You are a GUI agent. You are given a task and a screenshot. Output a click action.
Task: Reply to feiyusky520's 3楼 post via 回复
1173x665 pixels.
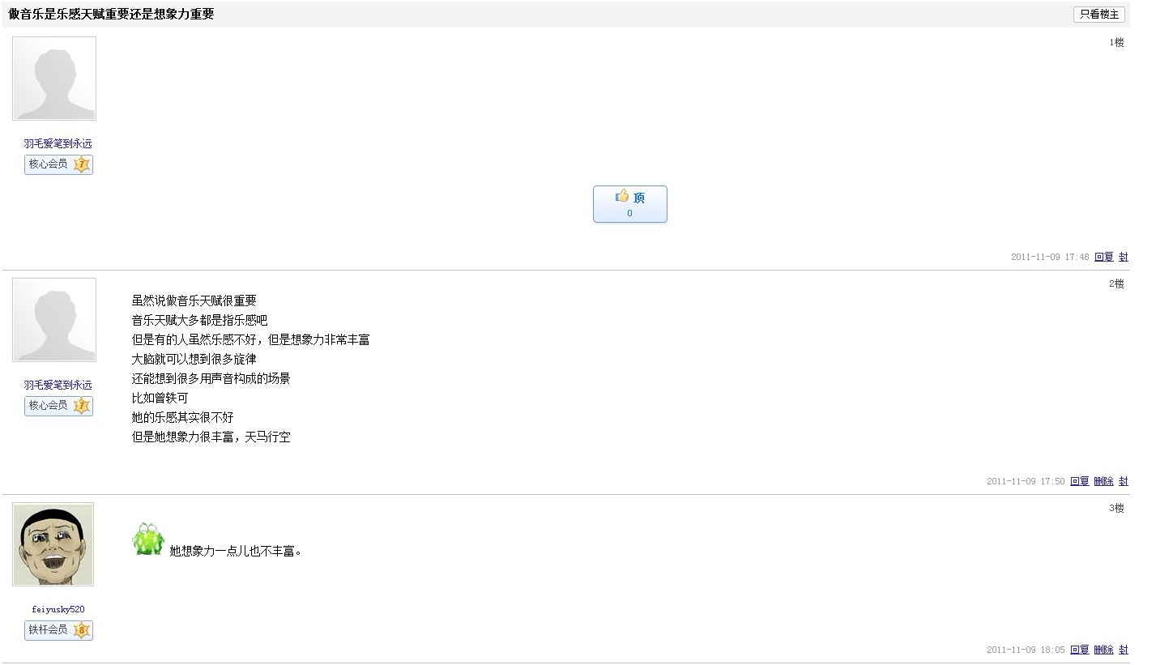1079,650
